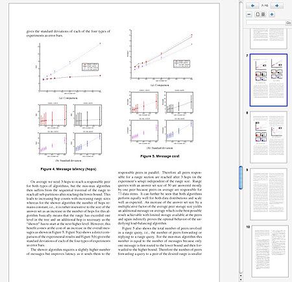Zoom in with the plus button

click(x=272, y=14)
